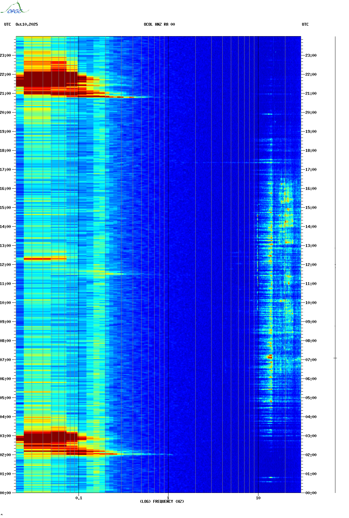Click the left-axis 03:00 time label
Viewport: 349px width, 518px height.
click(5, 436)
